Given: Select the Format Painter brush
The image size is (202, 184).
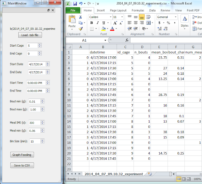Looking at the screenshot, I should tap(80, 29).
